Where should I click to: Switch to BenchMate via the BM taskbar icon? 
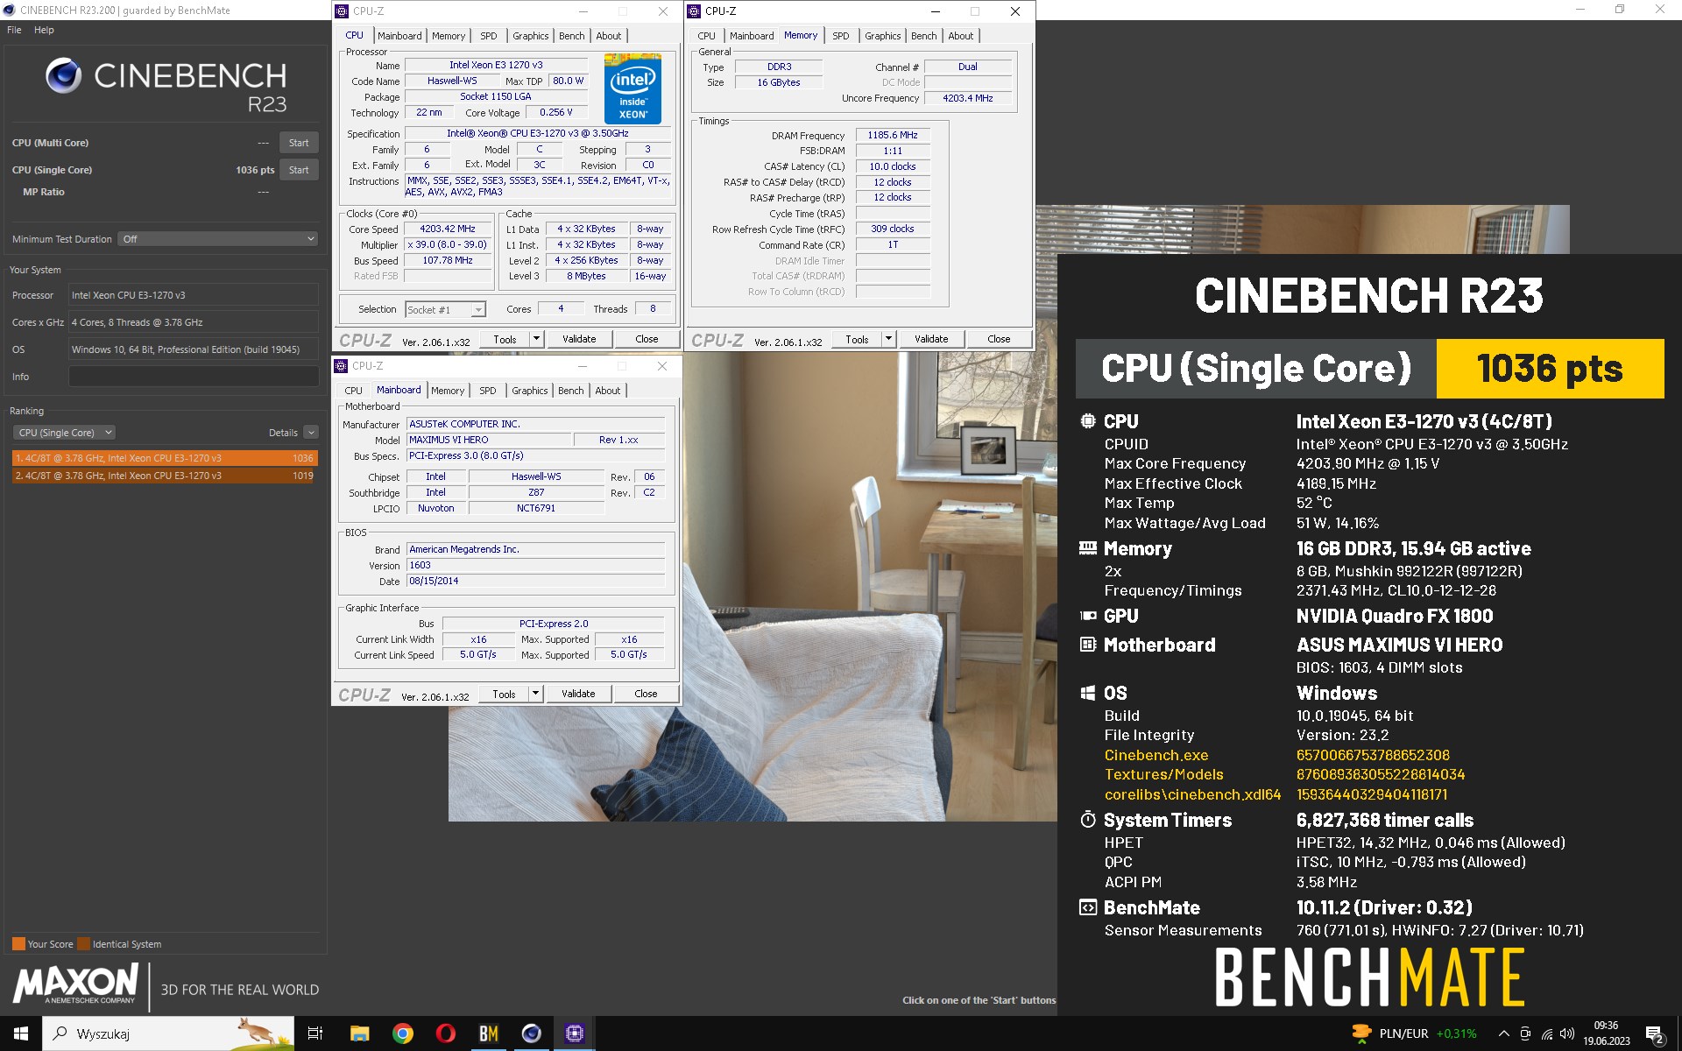488,1033
